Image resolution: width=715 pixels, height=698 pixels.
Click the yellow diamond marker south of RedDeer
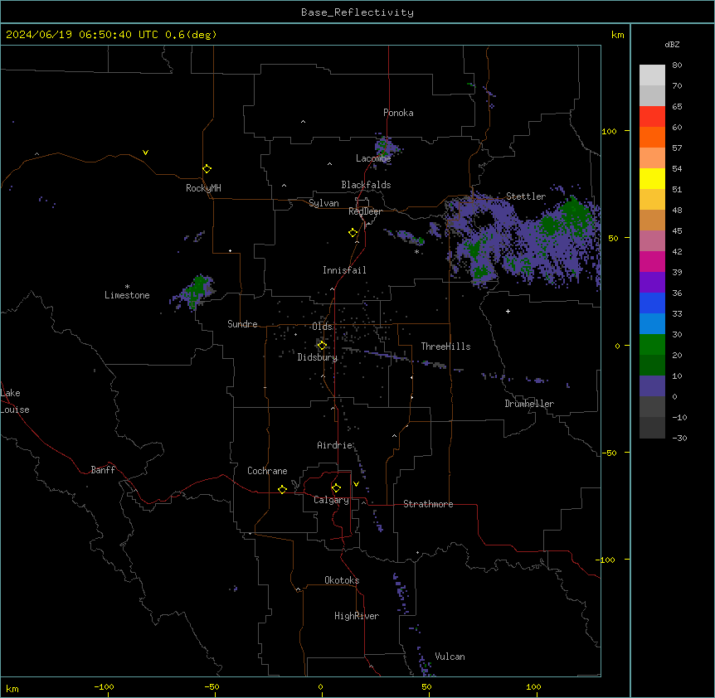[353, 233]
